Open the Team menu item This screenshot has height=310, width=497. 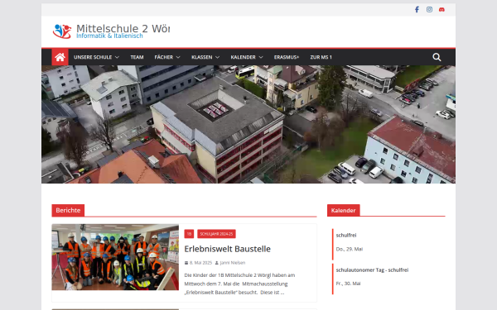point(137,57)
